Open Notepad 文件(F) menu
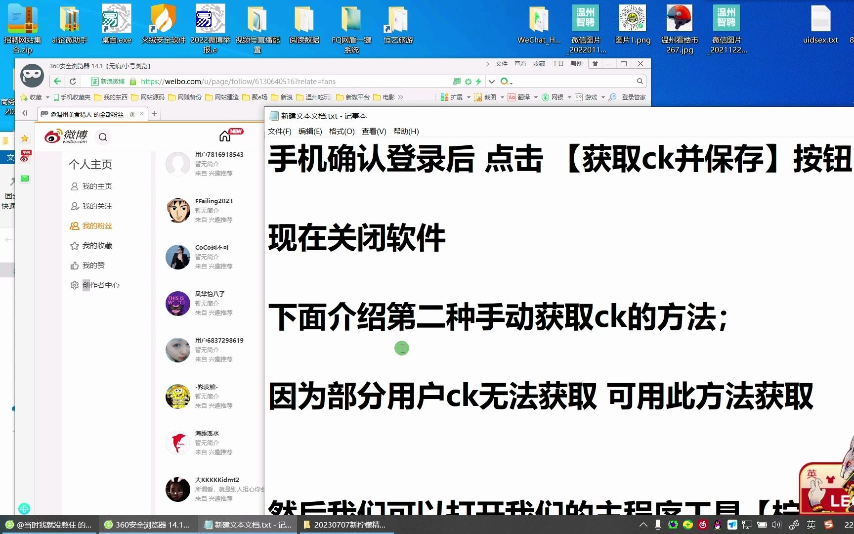 tap(280, 131)
